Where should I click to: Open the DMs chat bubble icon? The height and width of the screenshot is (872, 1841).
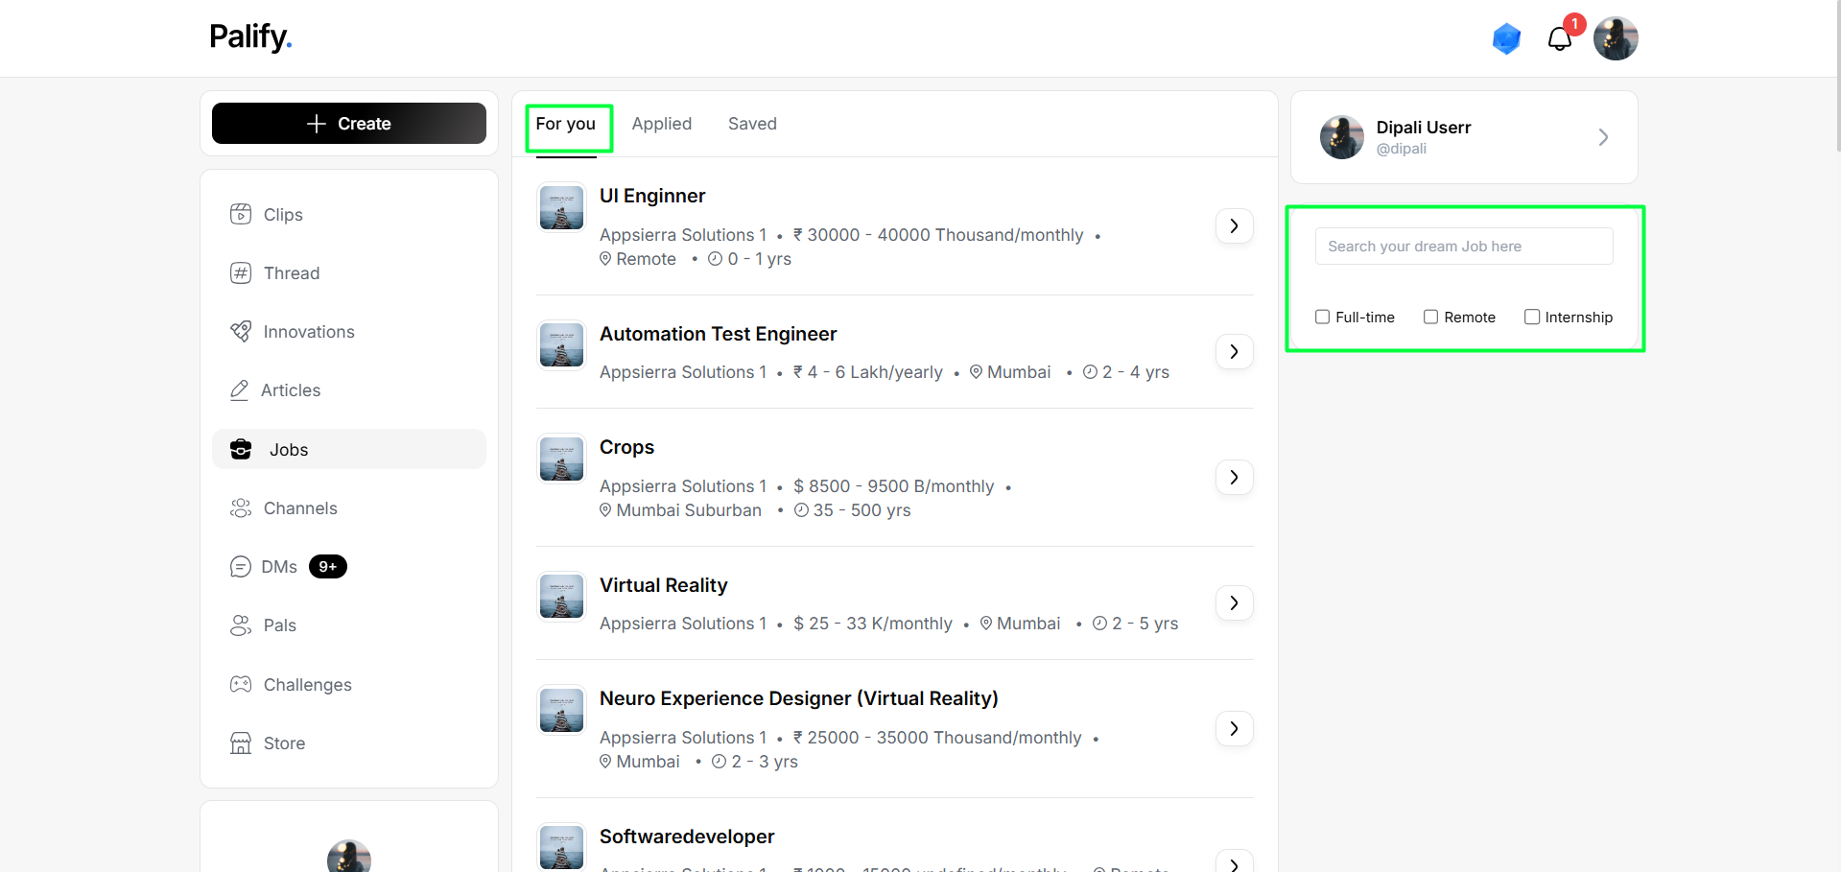coord(241,567)
